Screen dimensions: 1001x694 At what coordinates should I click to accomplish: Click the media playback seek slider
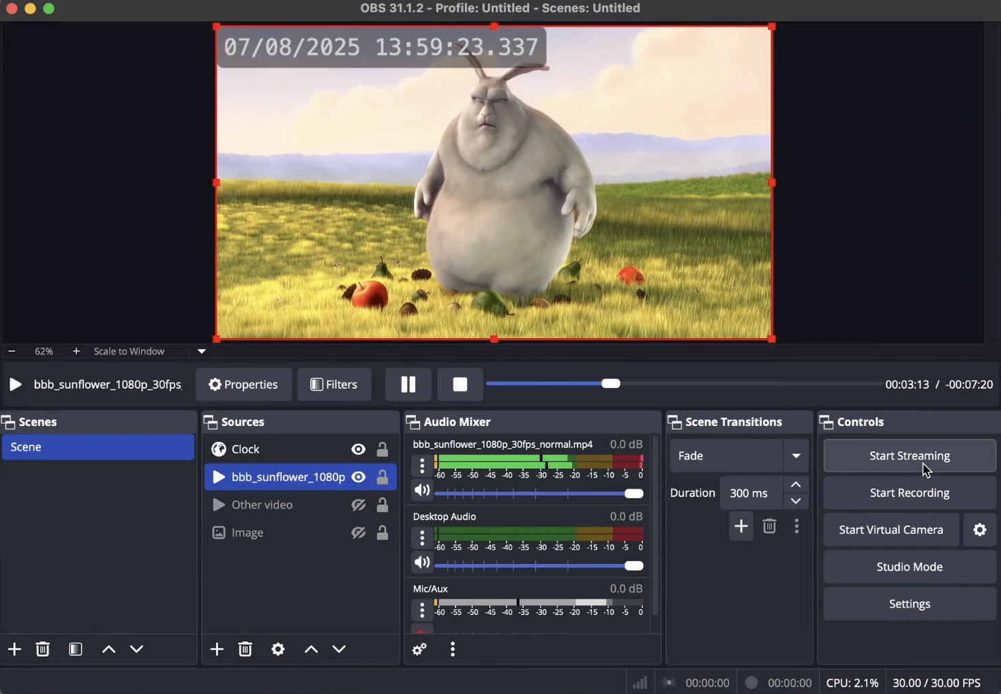tap(682, 384)
